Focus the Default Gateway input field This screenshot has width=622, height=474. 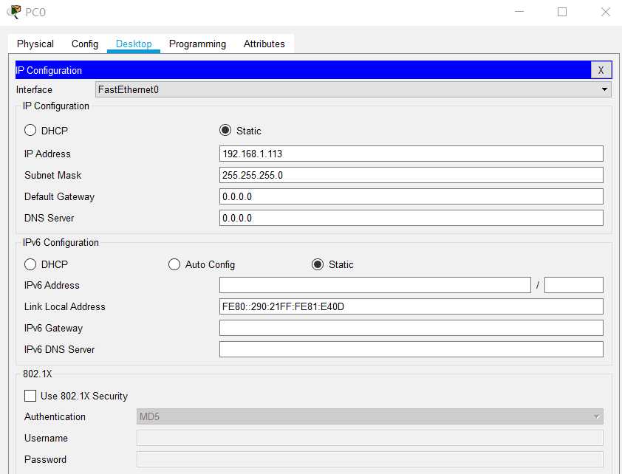pyautogui.click(x=411, y=196)
